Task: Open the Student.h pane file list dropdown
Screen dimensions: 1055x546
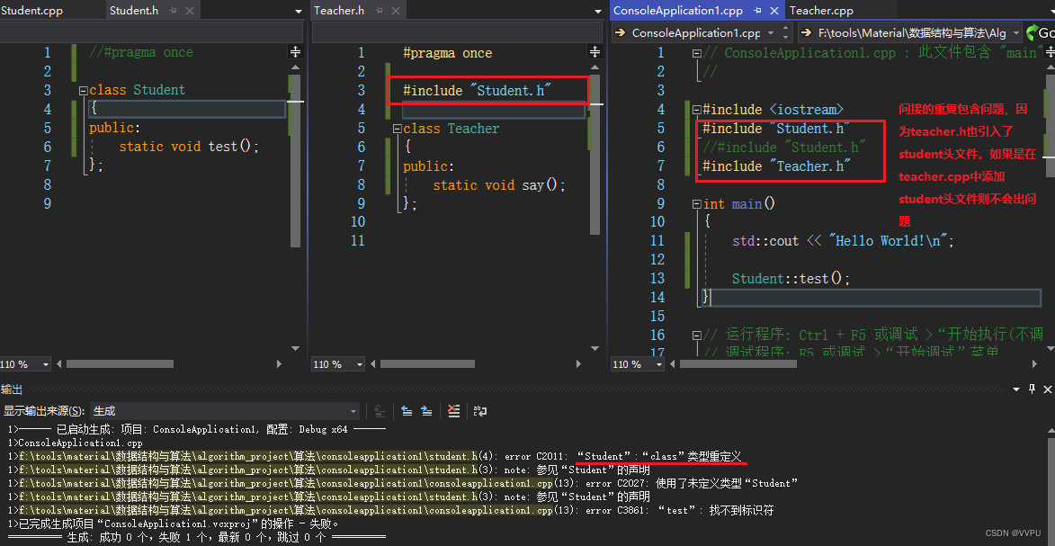Action: pos(299,12)
